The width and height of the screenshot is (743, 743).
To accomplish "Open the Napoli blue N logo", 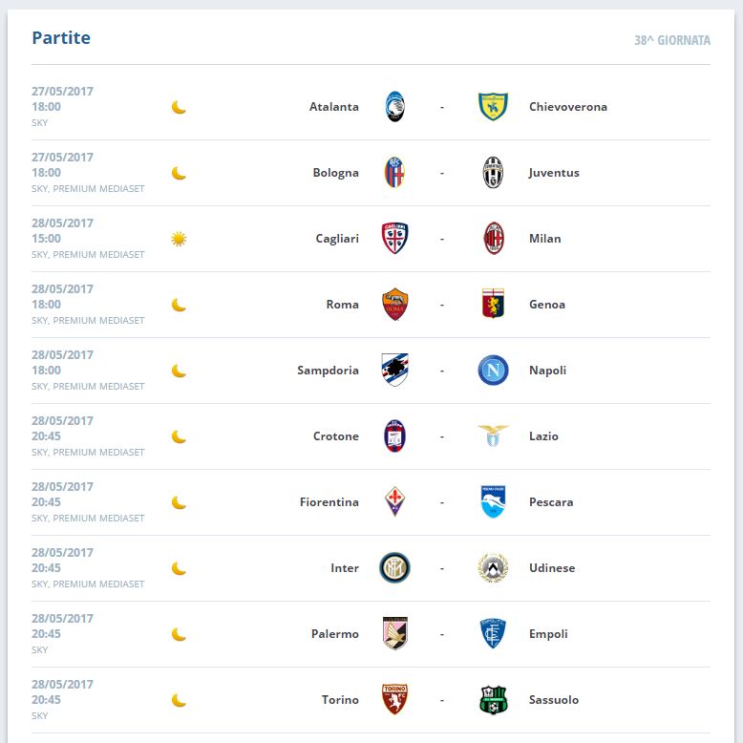I will [493, 371].
